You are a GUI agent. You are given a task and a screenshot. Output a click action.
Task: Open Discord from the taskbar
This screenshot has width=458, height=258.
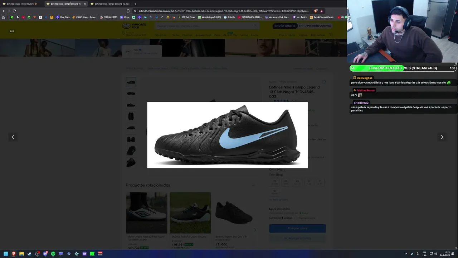pyautogui.click(x=45, y=254)
